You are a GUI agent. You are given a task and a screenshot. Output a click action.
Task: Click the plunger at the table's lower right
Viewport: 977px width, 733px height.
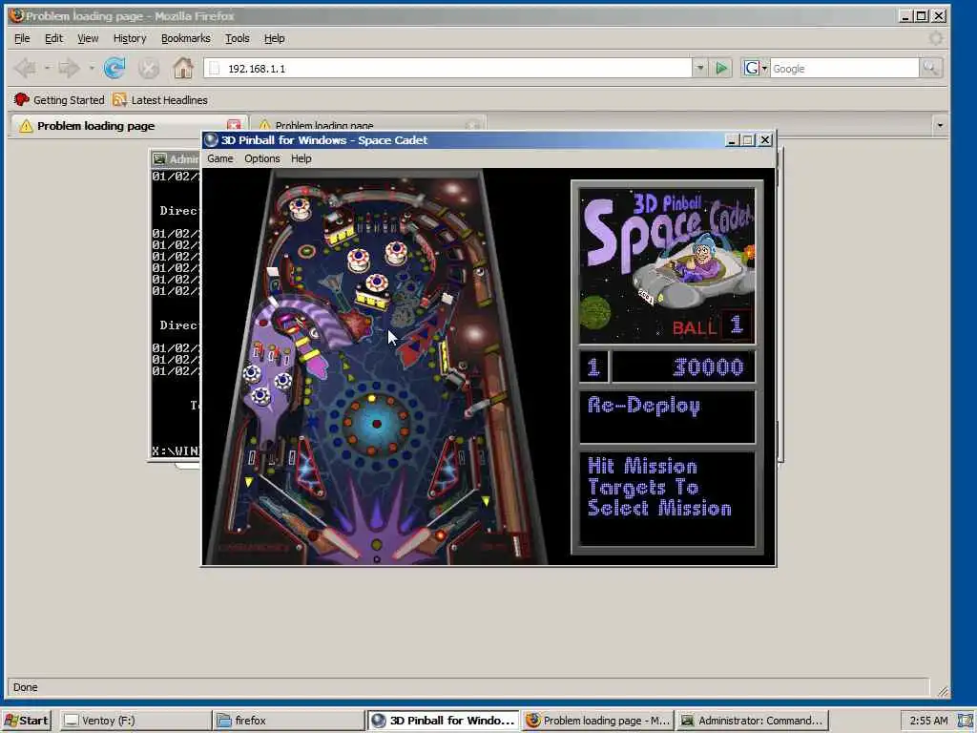pyautogui.click(x=516, y=546)
